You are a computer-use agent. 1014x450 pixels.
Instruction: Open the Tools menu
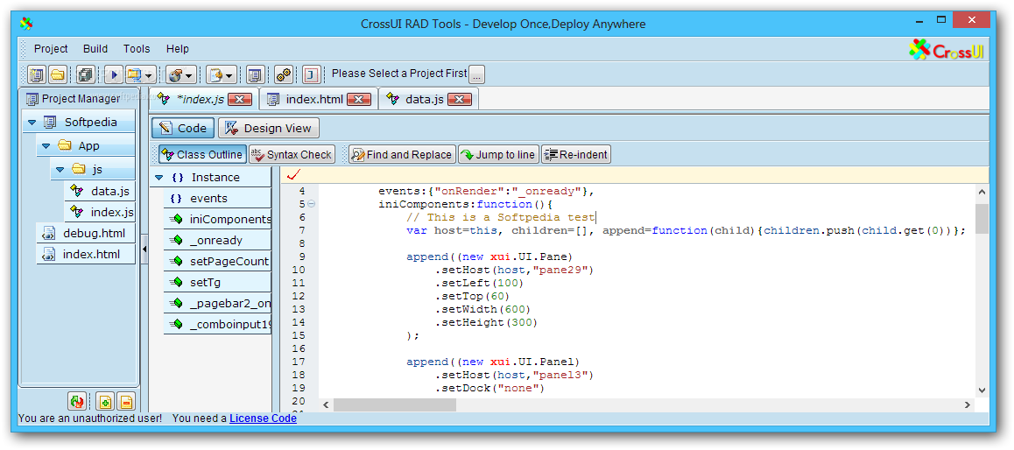click(x=137, y=48)
